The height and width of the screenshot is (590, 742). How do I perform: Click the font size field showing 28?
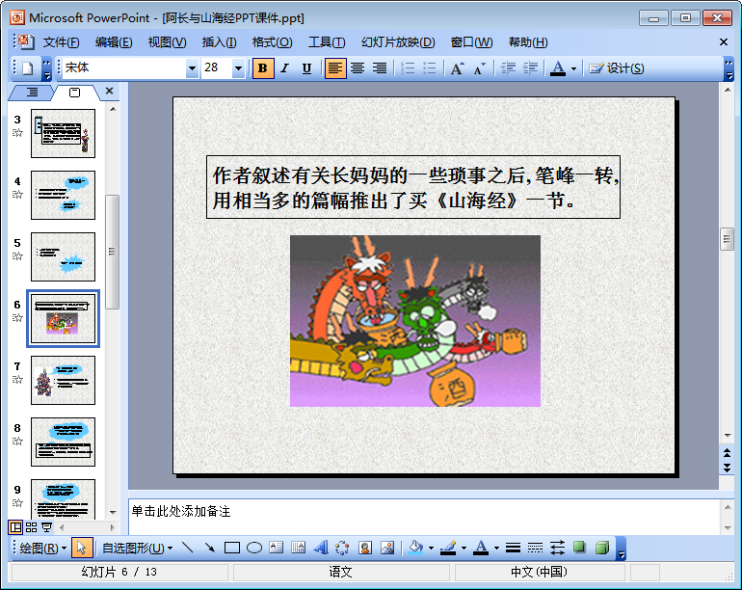[217, 68]
